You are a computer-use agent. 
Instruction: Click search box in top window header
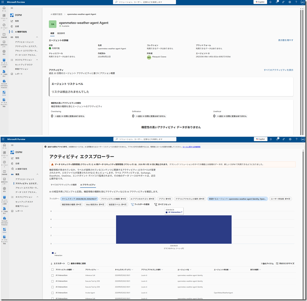coord(145,2)
